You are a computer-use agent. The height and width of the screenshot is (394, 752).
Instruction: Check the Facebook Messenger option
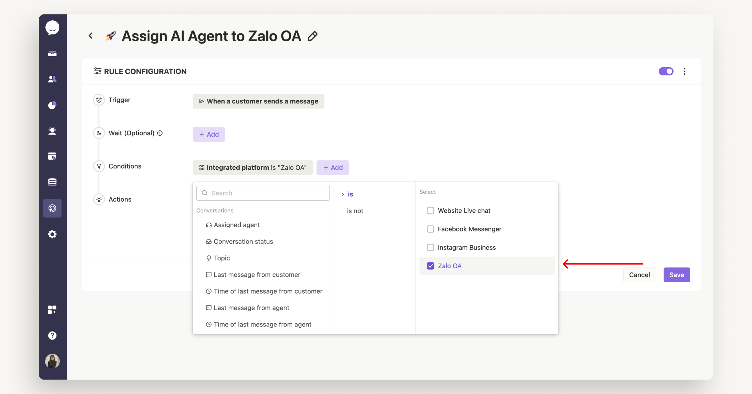(431, 229)
